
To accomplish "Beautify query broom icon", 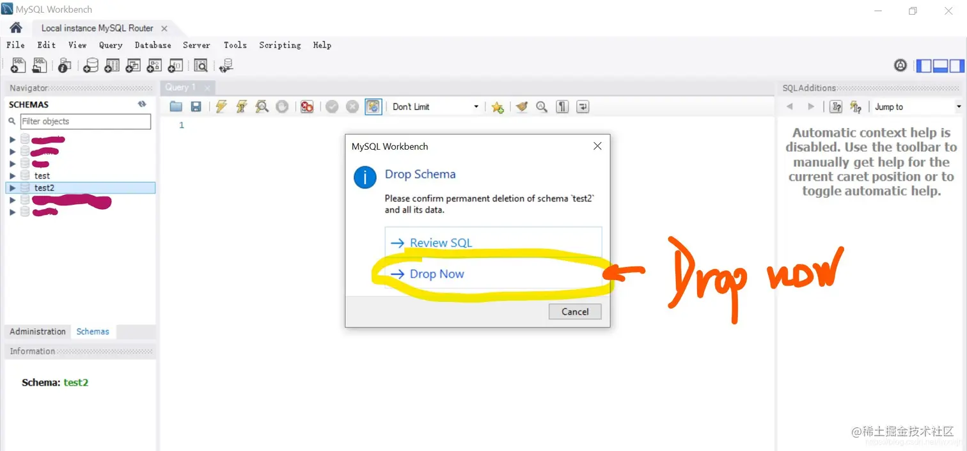I will point(522,107).
